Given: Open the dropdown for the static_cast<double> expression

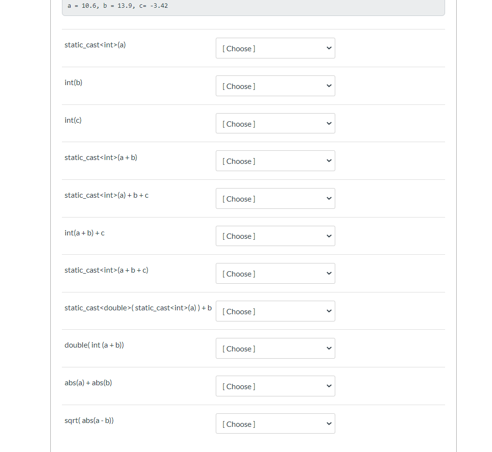Looking at the screenshot, I should tap(275, 311).
